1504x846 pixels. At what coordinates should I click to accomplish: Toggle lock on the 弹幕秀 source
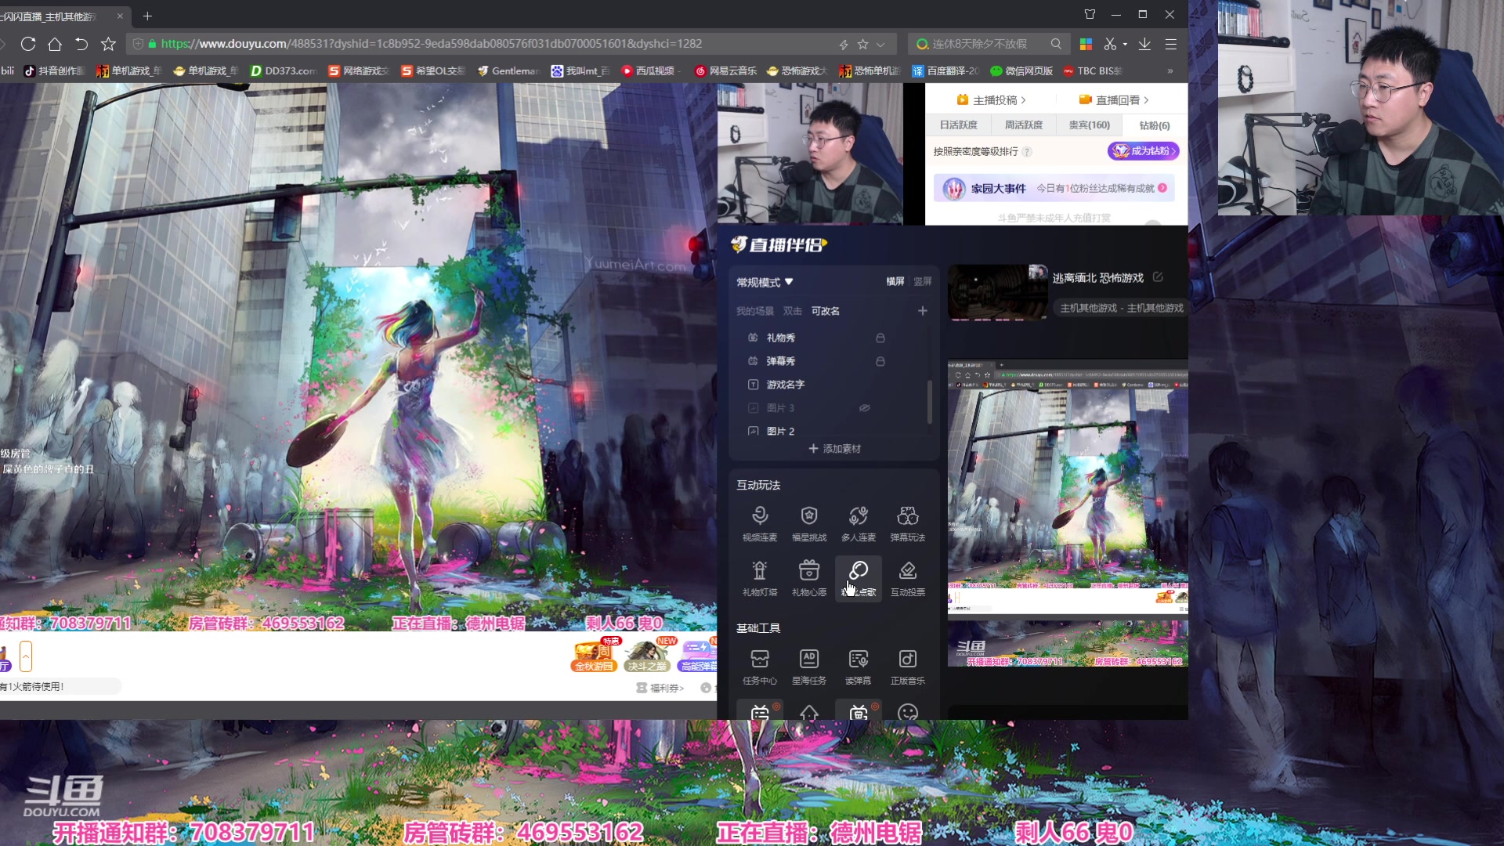pyautogui.click(x=880, y=361)
